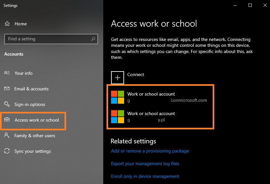The height and width of the screenshot is (184, 270).
Task: Click the magnifier icon in search box
Action: [93, 39]
